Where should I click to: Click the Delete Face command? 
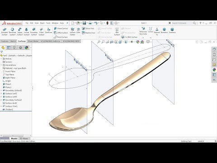(88, 29)
